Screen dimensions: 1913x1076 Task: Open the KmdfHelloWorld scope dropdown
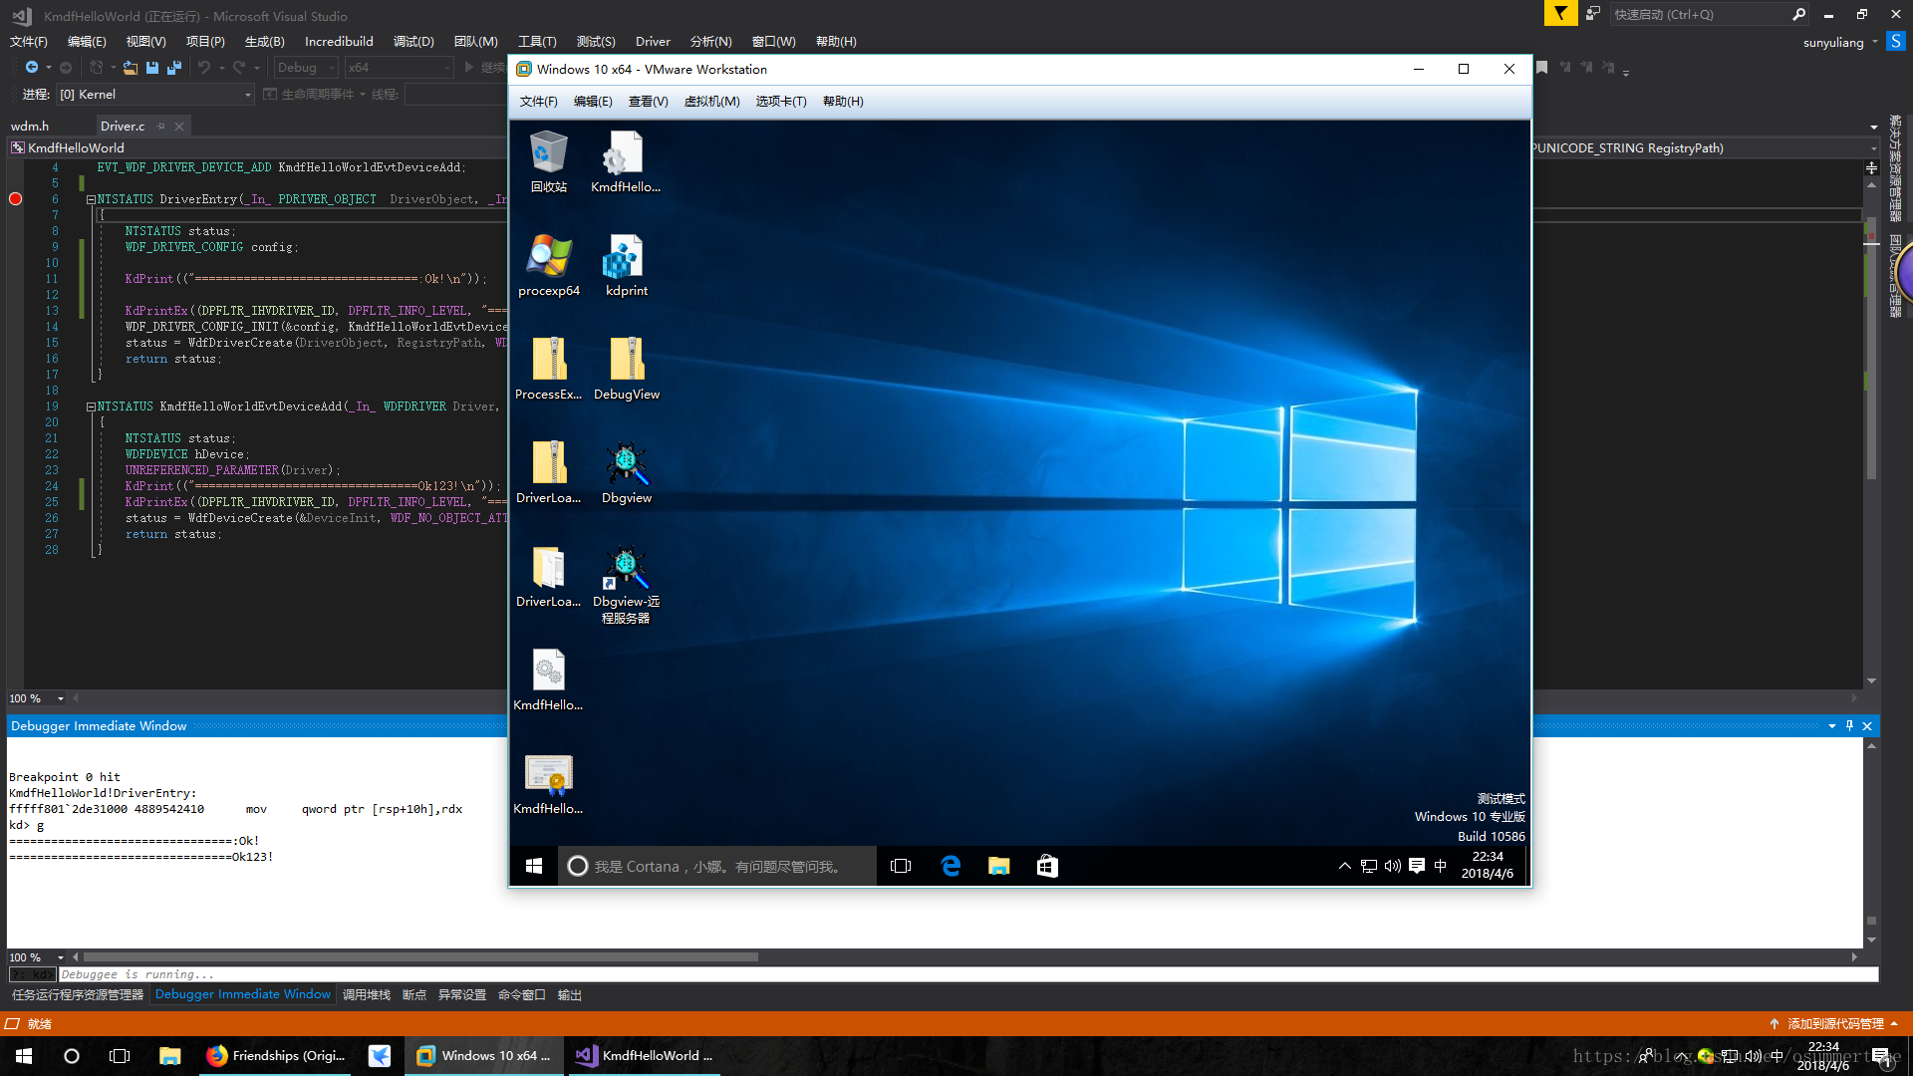(259, 147)
